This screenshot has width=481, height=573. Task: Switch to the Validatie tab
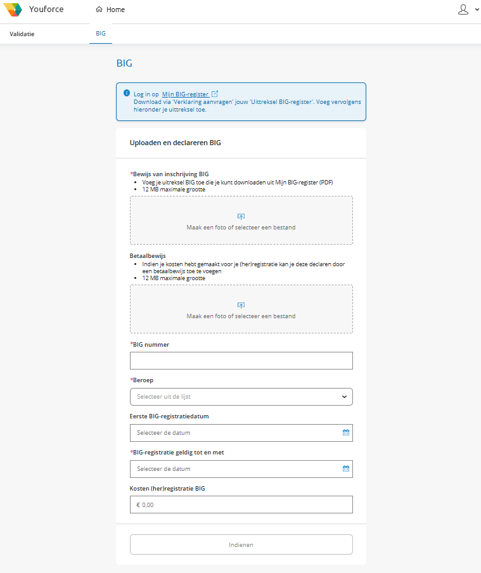(22, 34)
